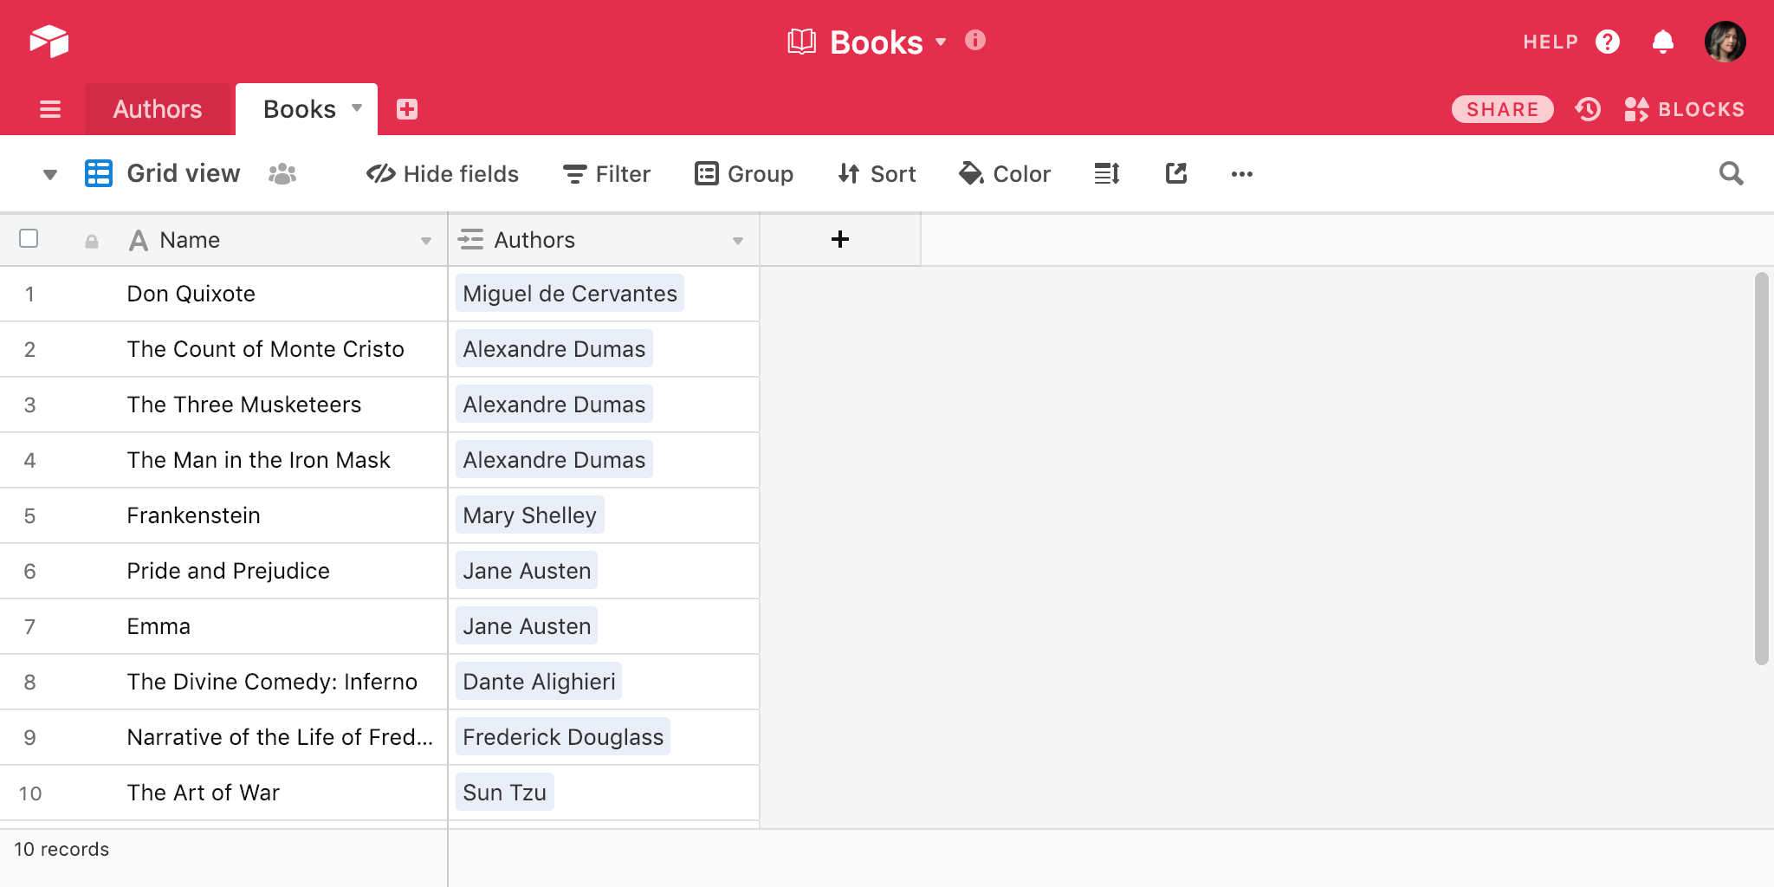
Task: Click the help question mark icon
Action: click(1608, 42)
